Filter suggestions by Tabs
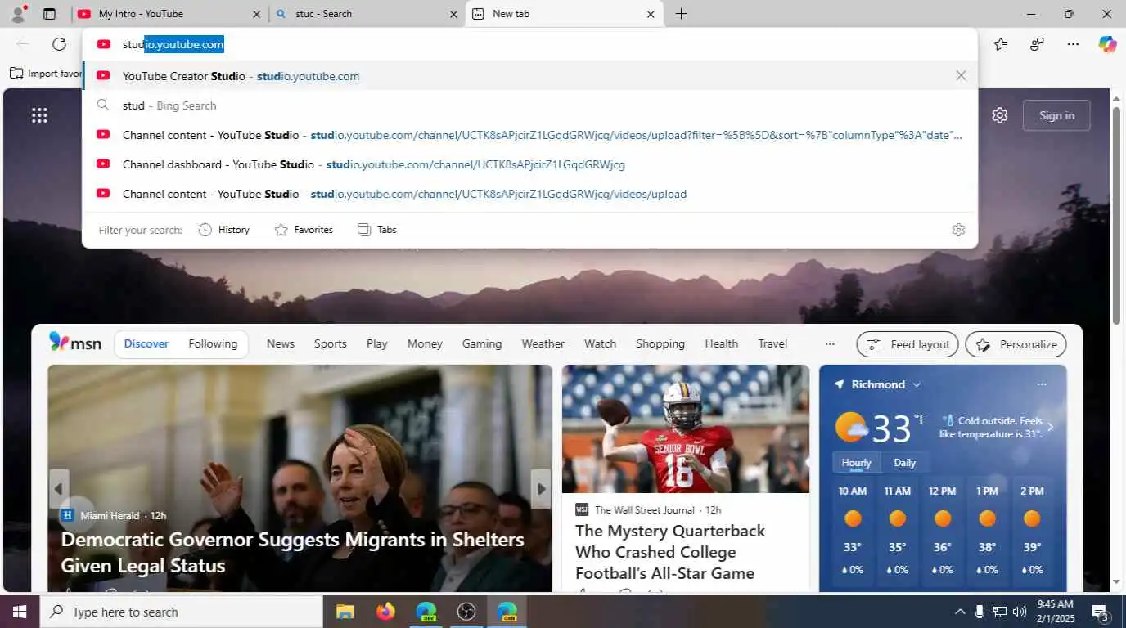 click(377, 230)
